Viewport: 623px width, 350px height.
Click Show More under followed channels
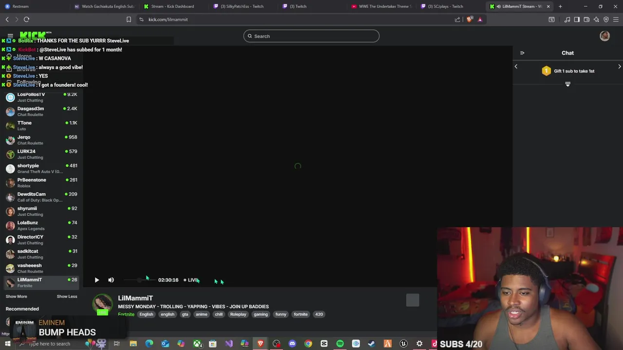pos(16,297)
